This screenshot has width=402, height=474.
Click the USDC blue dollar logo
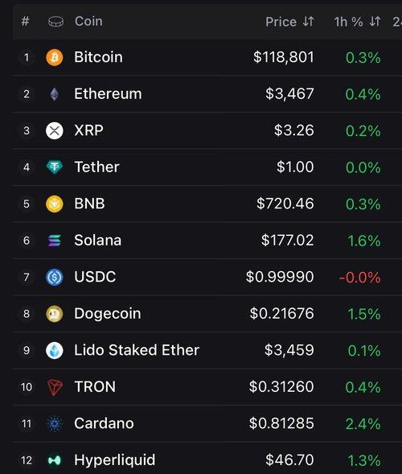55,277
